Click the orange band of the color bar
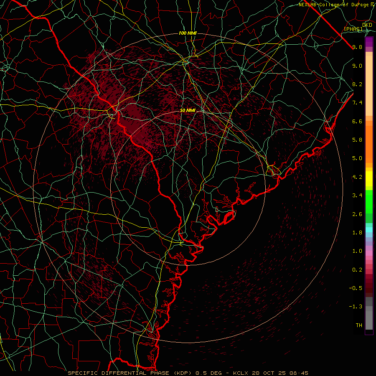 pyautogui.click(x=369, y=144)
